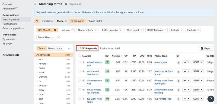Screen dimensions: 217x104
Task: Open the Global volume filter dropdown
Action: [87, 30]
